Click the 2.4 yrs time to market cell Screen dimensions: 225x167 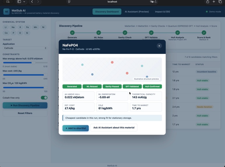click(176, 107)
